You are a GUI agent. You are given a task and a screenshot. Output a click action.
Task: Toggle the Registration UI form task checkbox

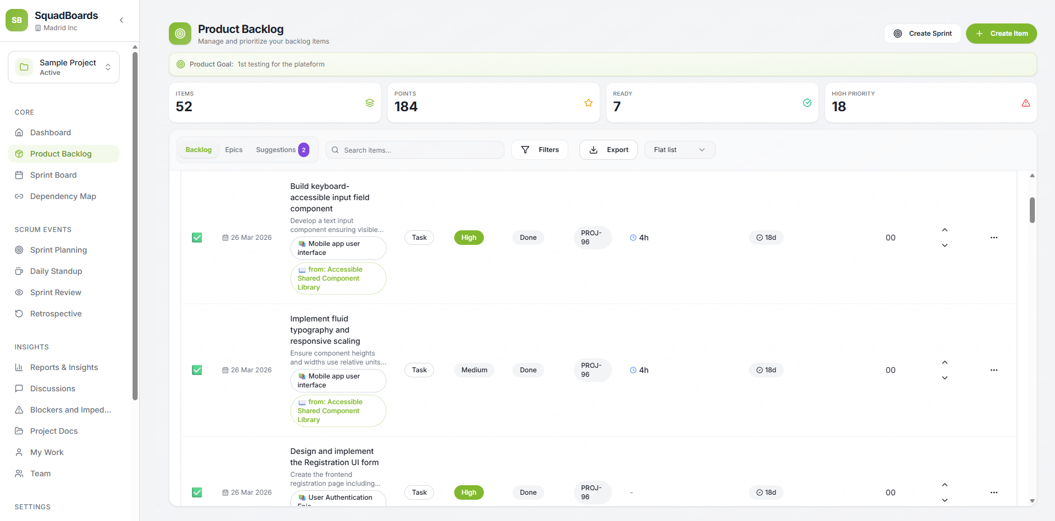(197, 492)
